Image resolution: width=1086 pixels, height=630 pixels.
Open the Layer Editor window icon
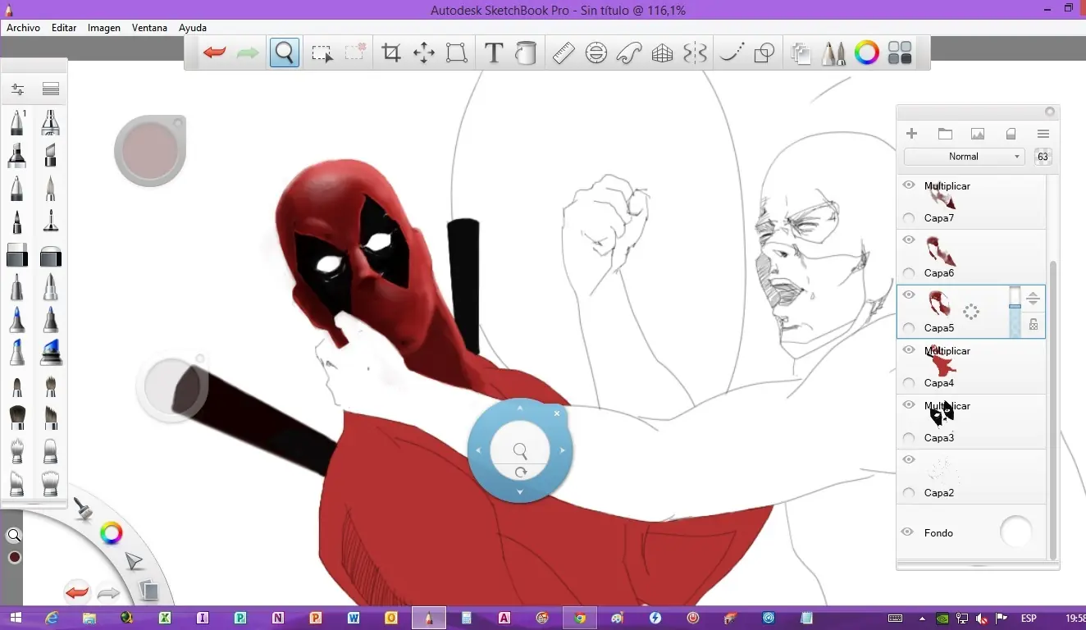[x=801, y=54]
